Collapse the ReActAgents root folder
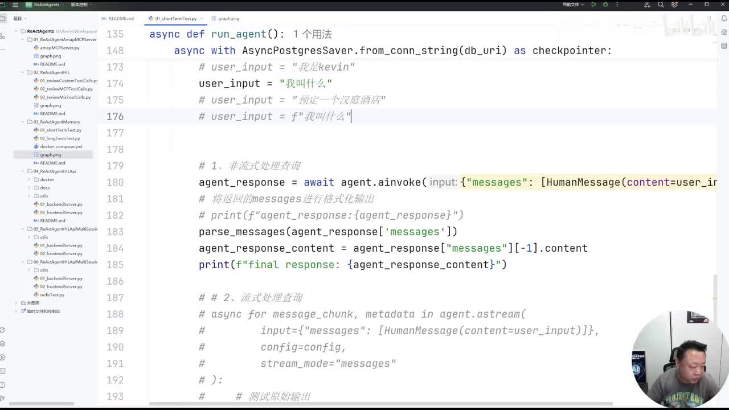 coord(16,31)
